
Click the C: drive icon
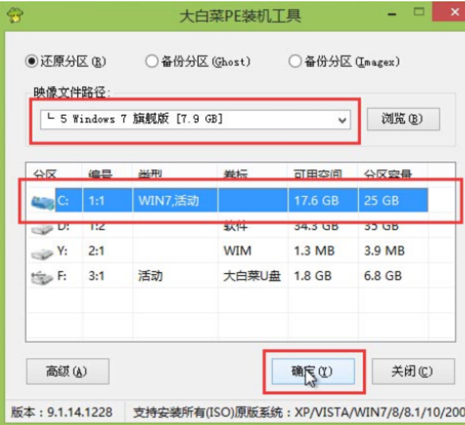coord(42,202)
